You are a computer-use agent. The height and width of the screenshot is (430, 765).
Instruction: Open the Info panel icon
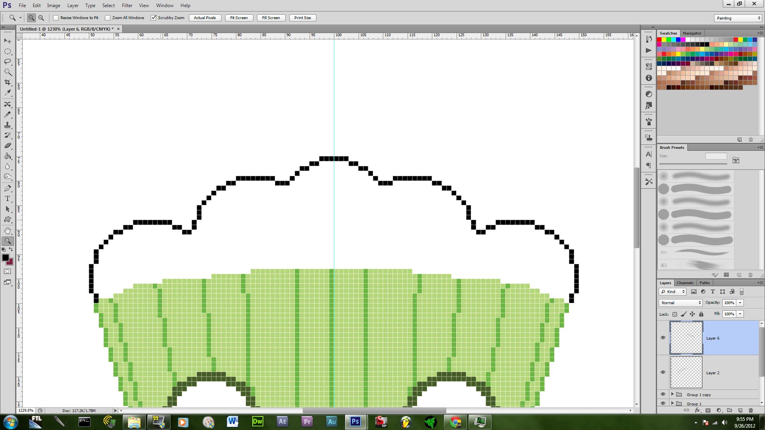(x=649, y=78)
